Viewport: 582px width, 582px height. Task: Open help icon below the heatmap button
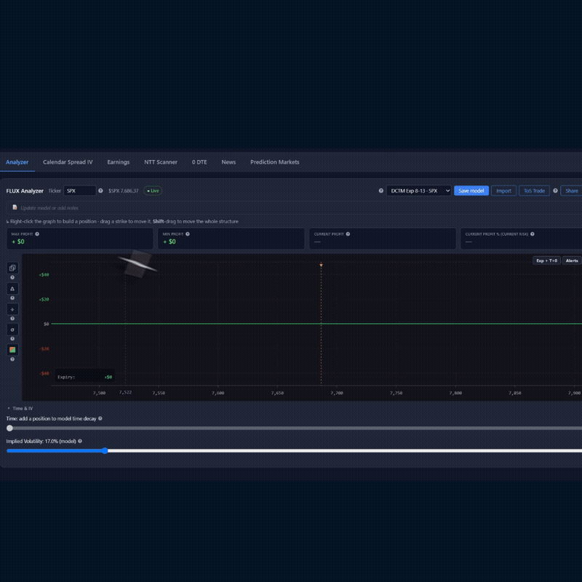[x=12, y=359]
